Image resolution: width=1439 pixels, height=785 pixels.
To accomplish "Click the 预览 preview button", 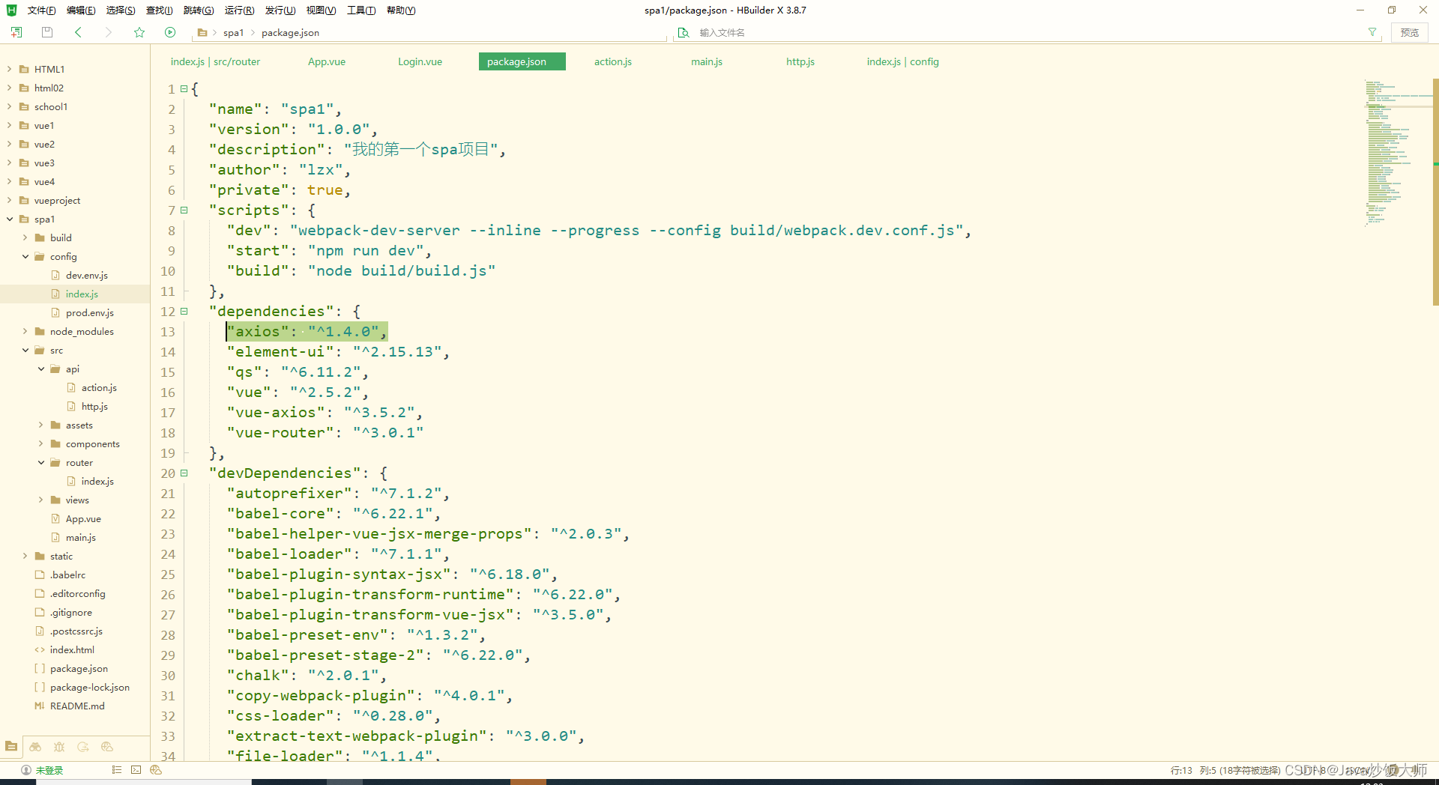I will point(1410,32).
